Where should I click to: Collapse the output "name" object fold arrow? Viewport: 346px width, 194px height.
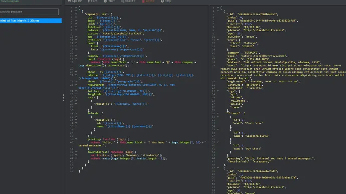(x=218, y=40)
